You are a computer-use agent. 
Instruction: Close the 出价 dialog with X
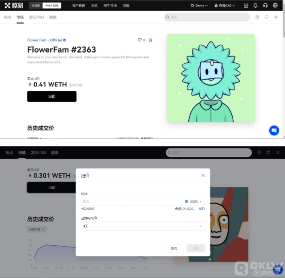pos(203,175)
